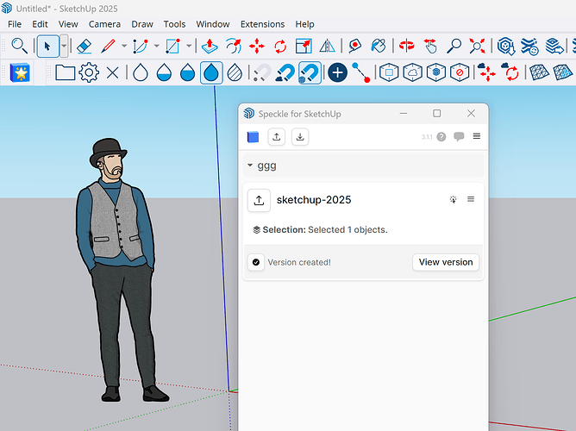Pick the Line pencil tool

click(x=108, y=47)
